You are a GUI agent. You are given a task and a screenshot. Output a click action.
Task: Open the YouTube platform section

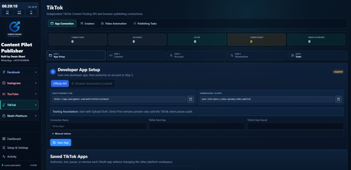point(19,94)
